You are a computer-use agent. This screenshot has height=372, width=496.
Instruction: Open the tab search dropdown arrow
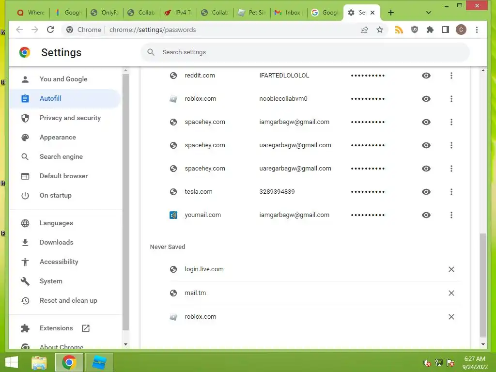pyautogui.click(x=428, y=13)
